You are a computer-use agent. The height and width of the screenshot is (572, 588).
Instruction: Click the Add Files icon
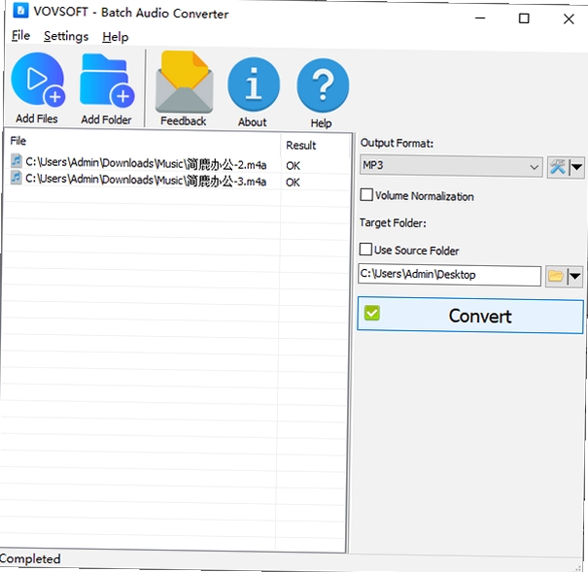[38, 80]
